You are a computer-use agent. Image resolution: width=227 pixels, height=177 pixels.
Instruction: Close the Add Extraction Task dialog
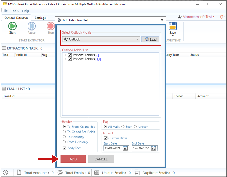pyautogui.click(x=162, y=20)
